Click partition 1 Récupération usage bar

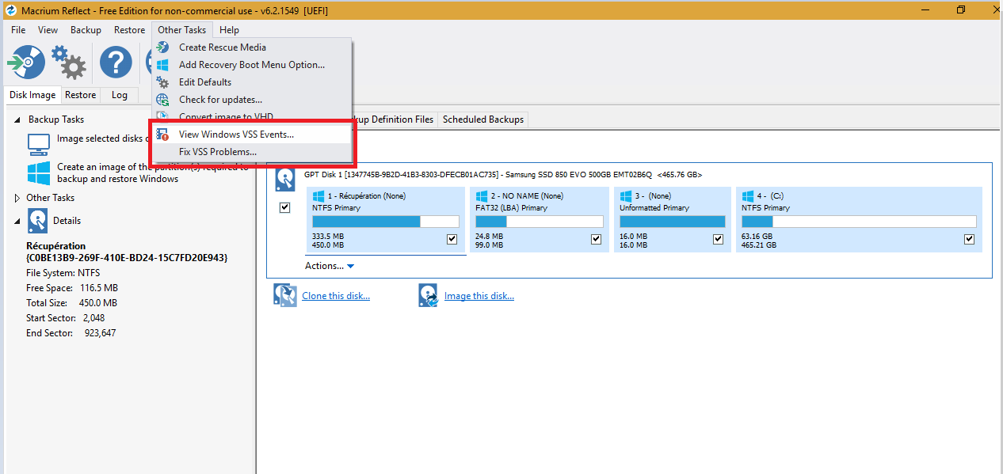pos(386,222)
